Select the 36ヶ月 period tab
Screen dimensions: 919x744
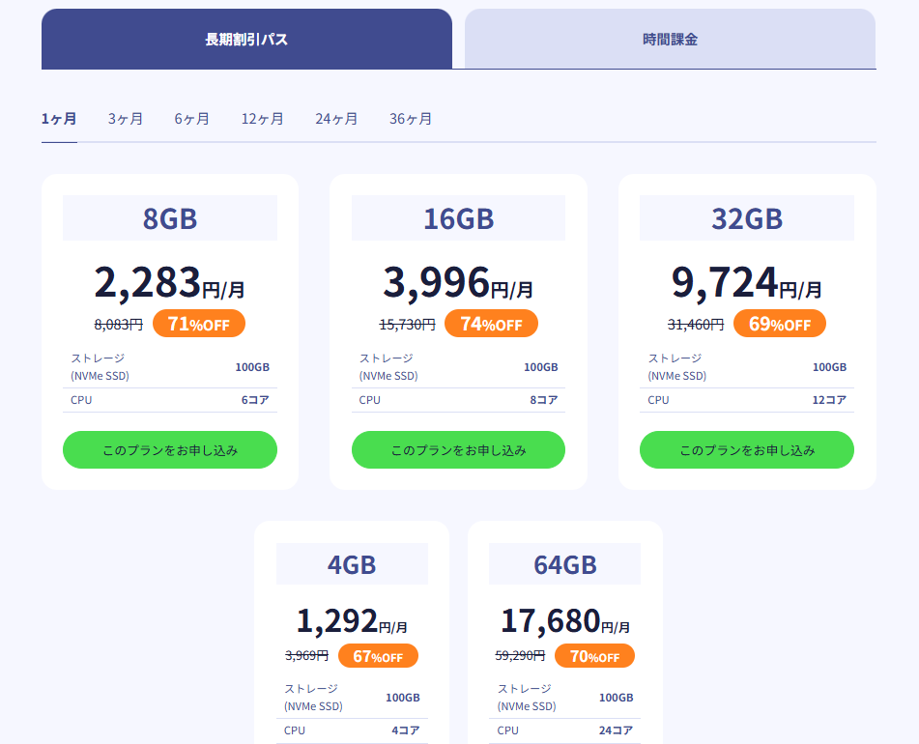pos(411,119)
